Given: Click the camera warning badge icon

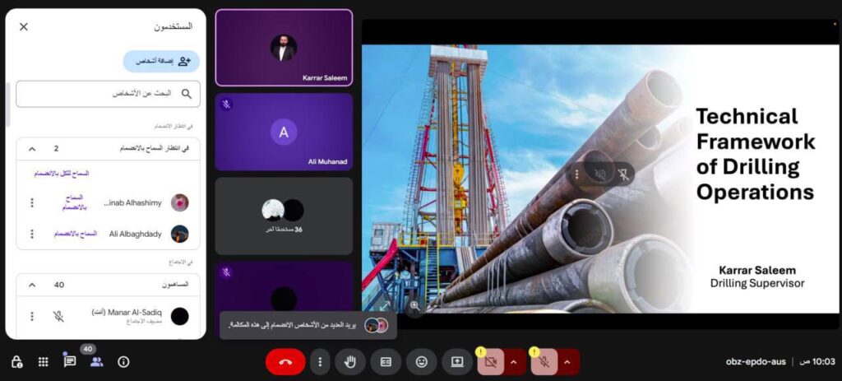Looking at the screenshot, I should [480, 351].
